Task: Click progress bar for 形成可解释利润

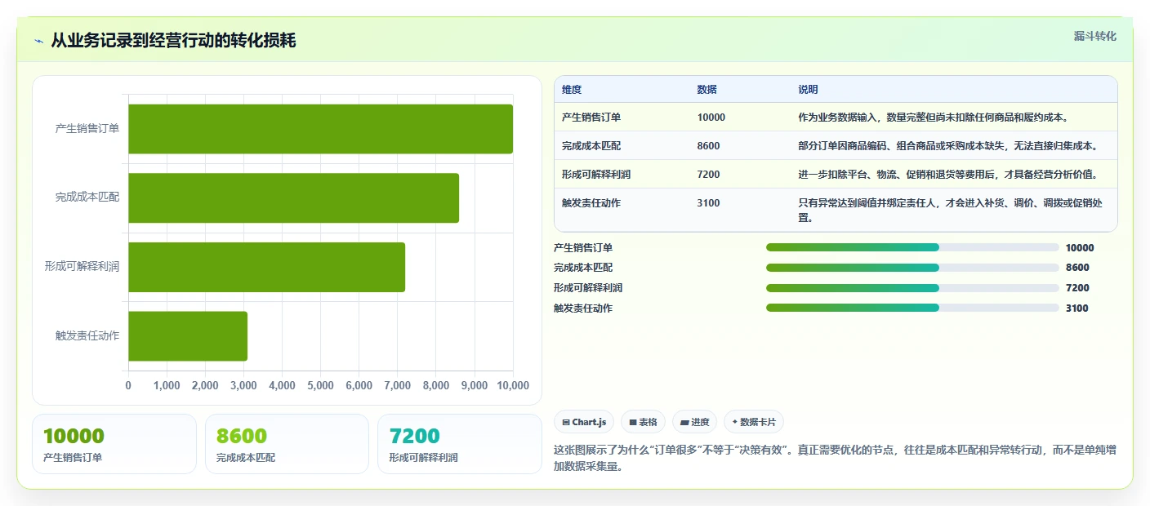Action: (x=912, y=288)
